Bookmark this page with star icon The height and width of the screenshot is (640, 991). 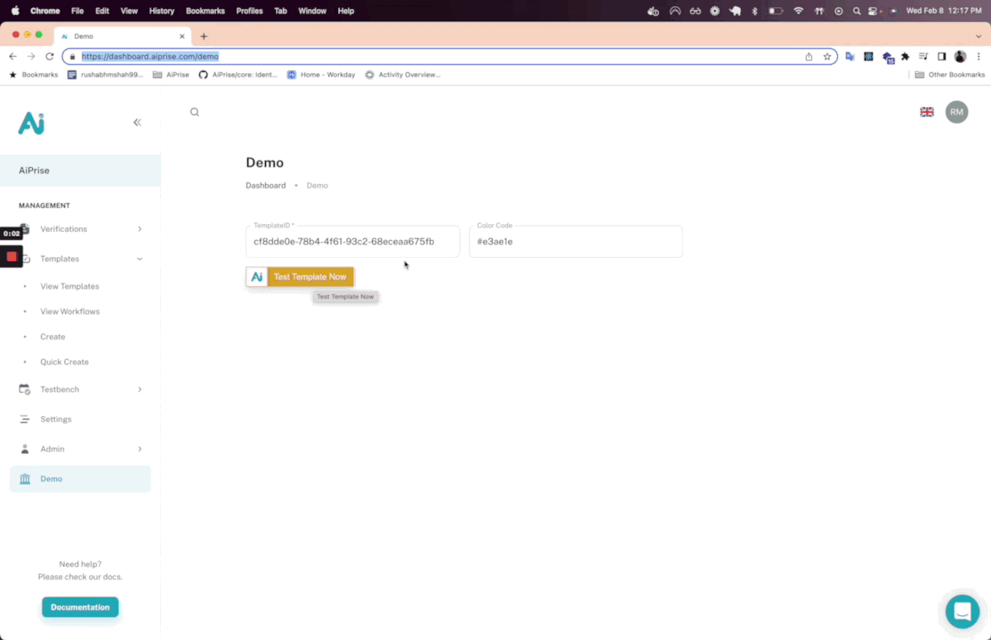click(x=826, y=56)
